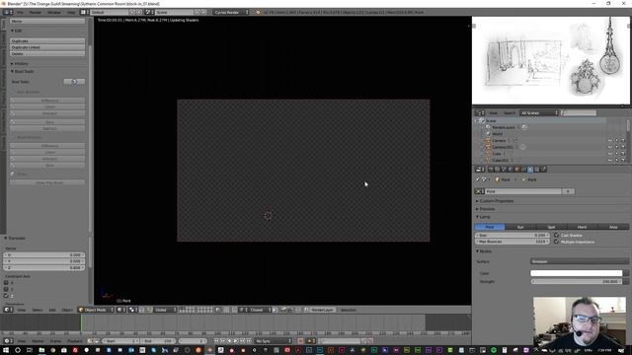632x355 pixels.
Task: Jump to the timeline end frame
Action: coord(249,341)
